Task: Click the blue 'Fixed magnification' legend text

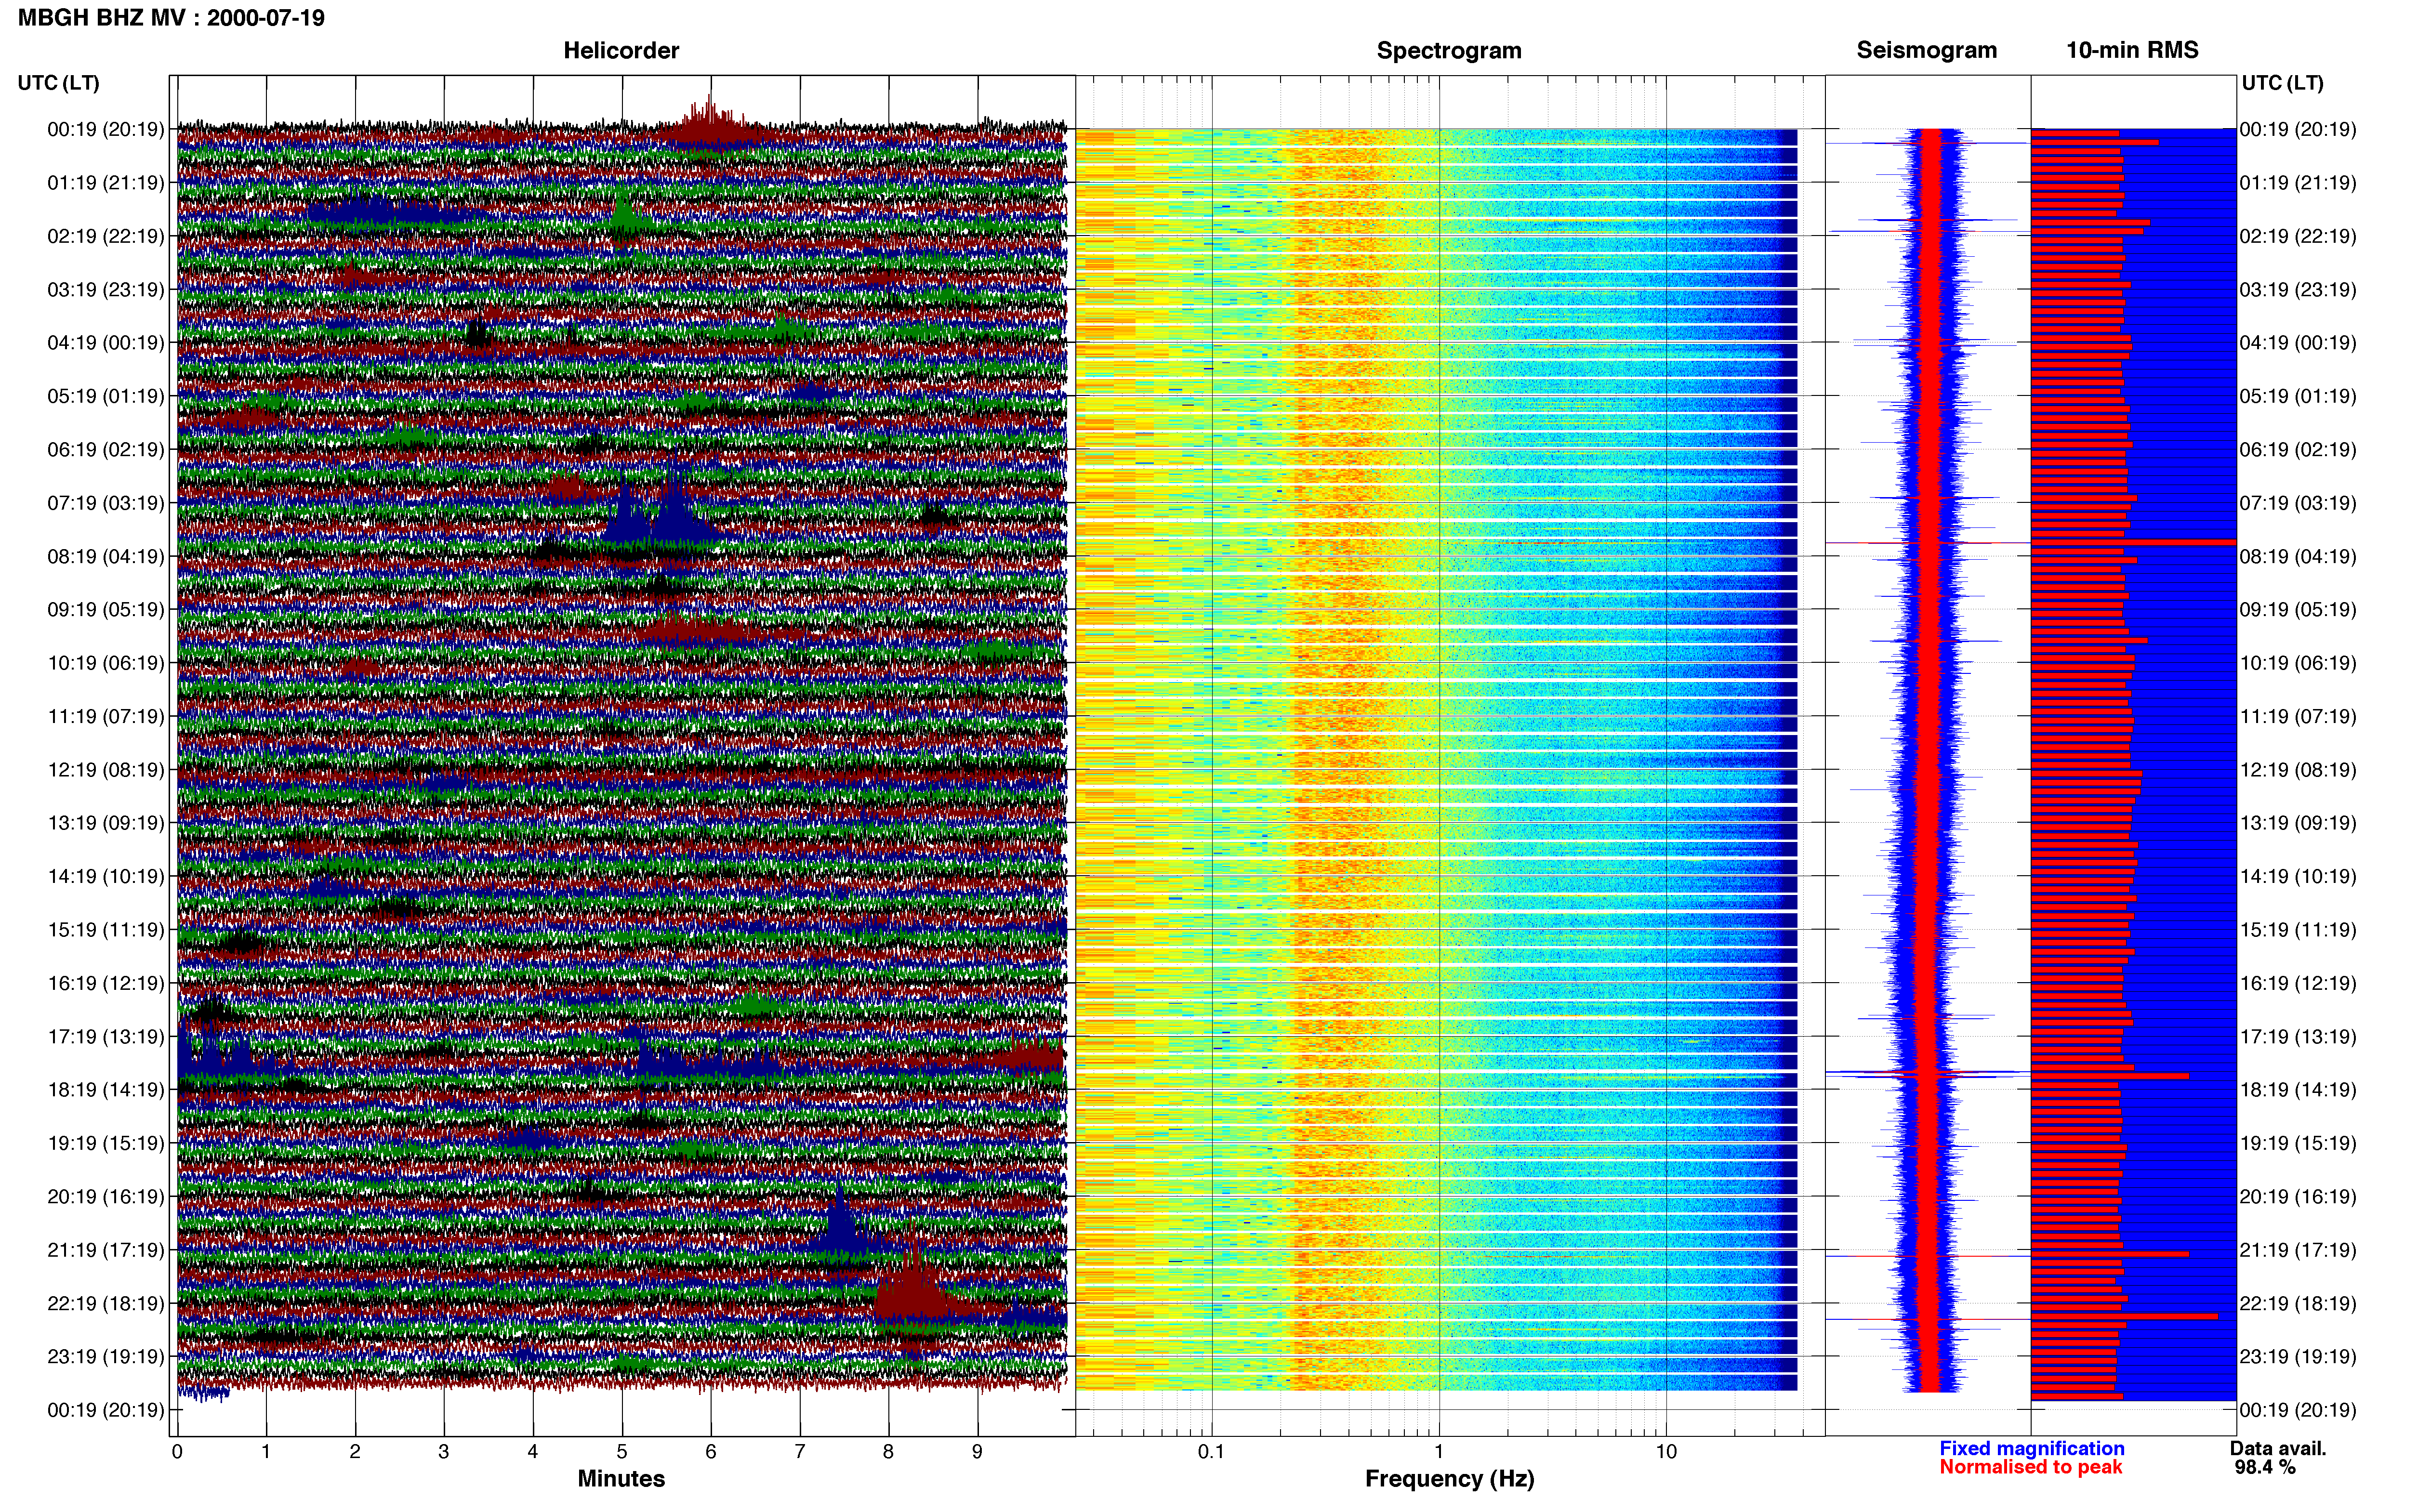Action: pyautogui.click(x=2031, y=1448)
